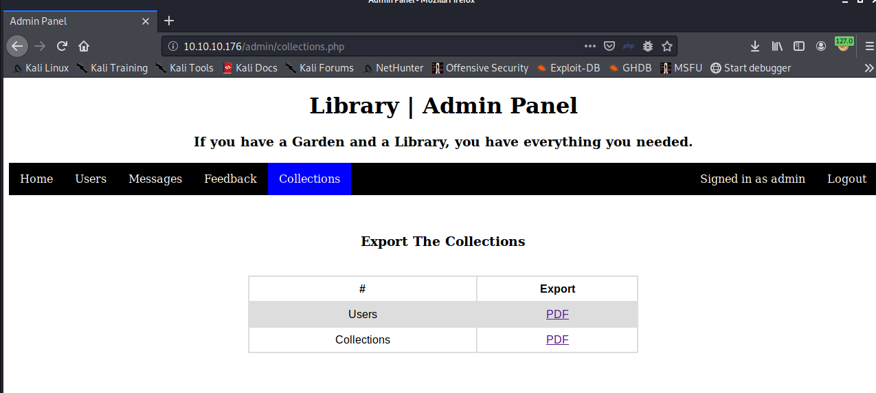
Task: Open the GHDB bookmark
Action: [629, 68]
